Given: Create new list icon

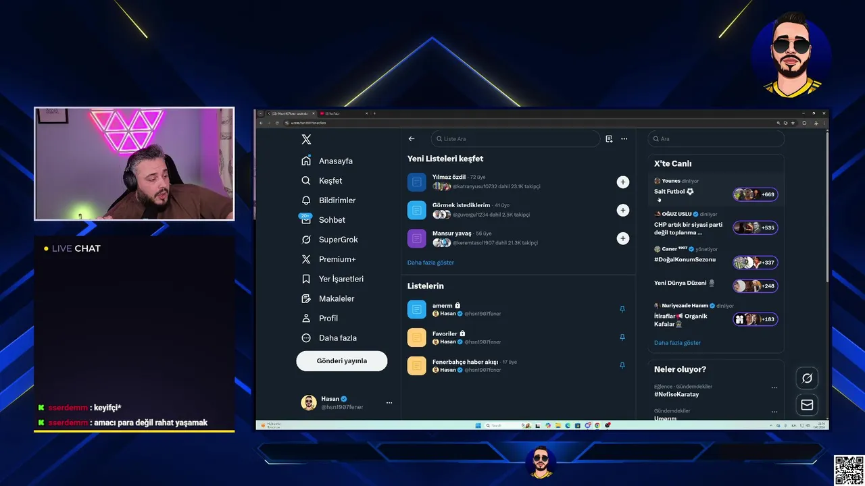Looking at the screenshot, I should (609, 139).
